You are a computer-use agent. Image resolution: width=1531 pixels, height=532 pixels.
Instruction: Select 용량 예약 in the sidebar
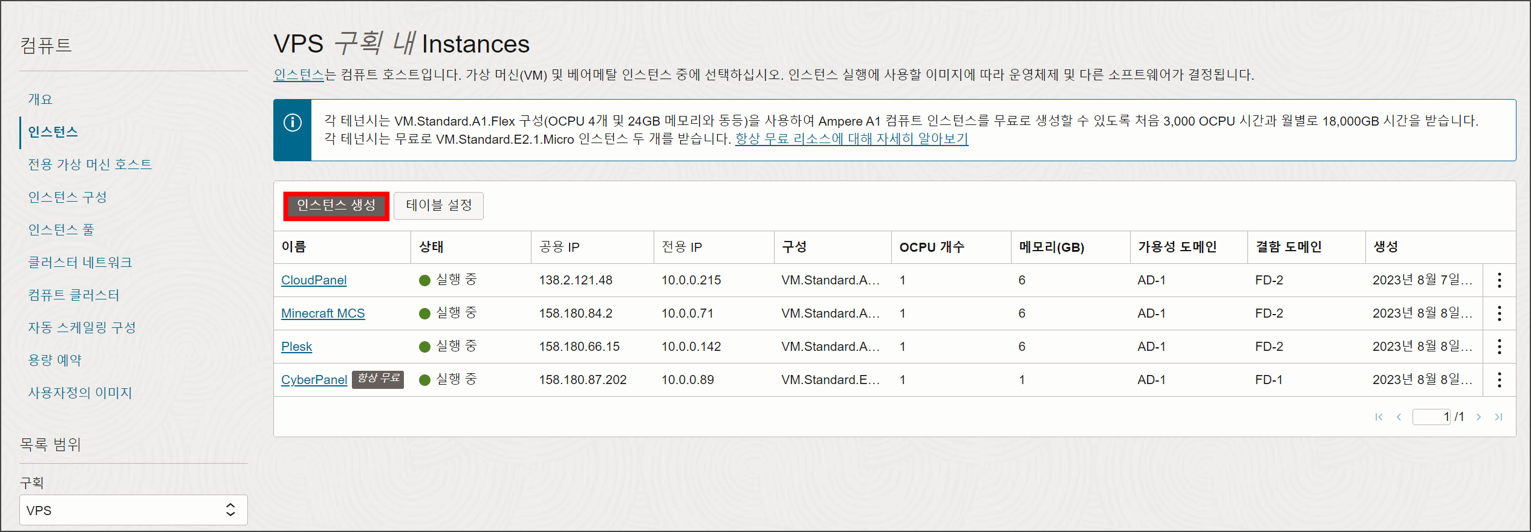55,360
